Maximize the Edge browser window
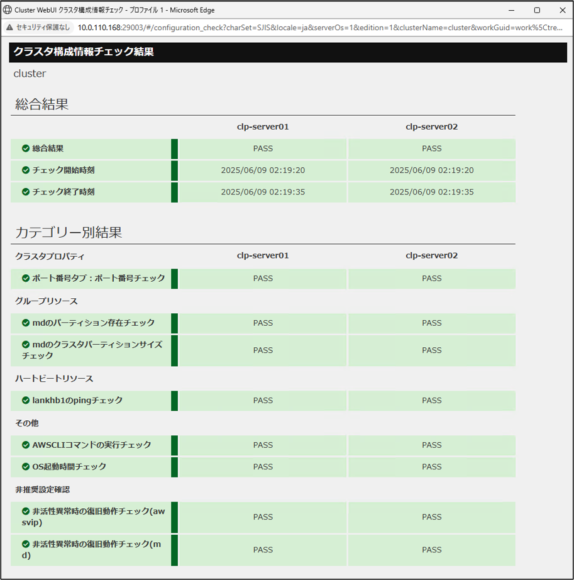The width and height of the screenshot is (574, 580). 537,10
